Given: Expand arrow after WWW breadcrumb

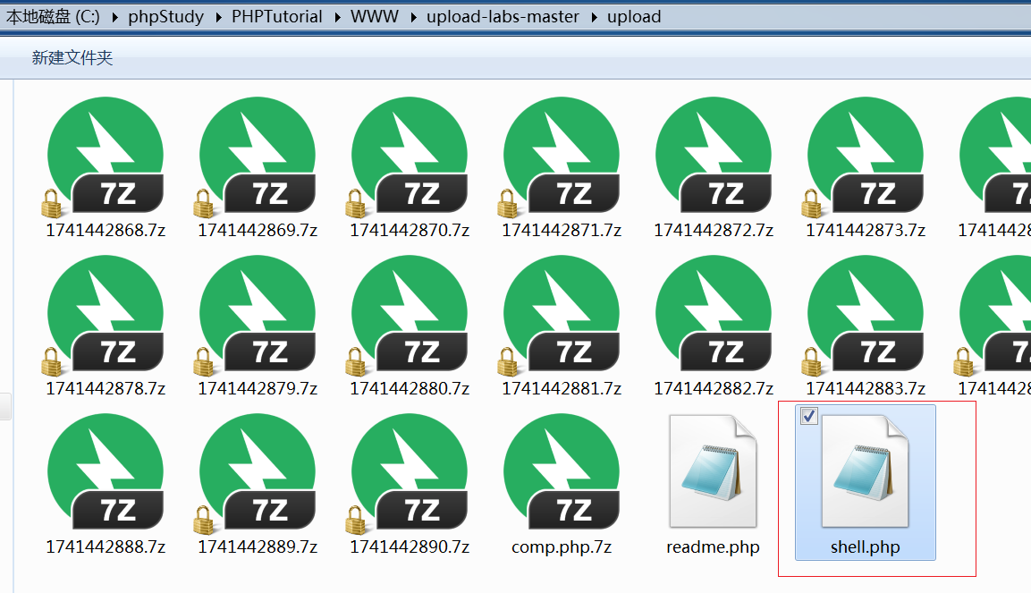Looking at the screenshot, I should 414,18.
